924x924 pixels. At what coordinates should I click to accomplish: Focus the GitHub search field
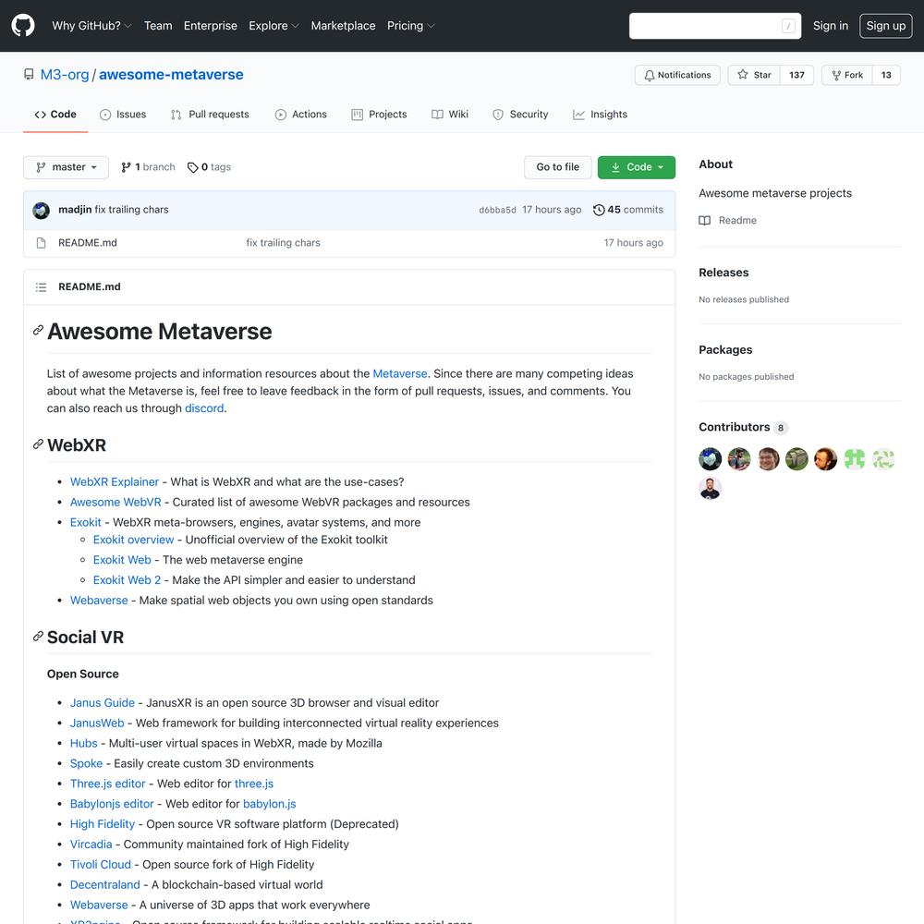[715, 26]
